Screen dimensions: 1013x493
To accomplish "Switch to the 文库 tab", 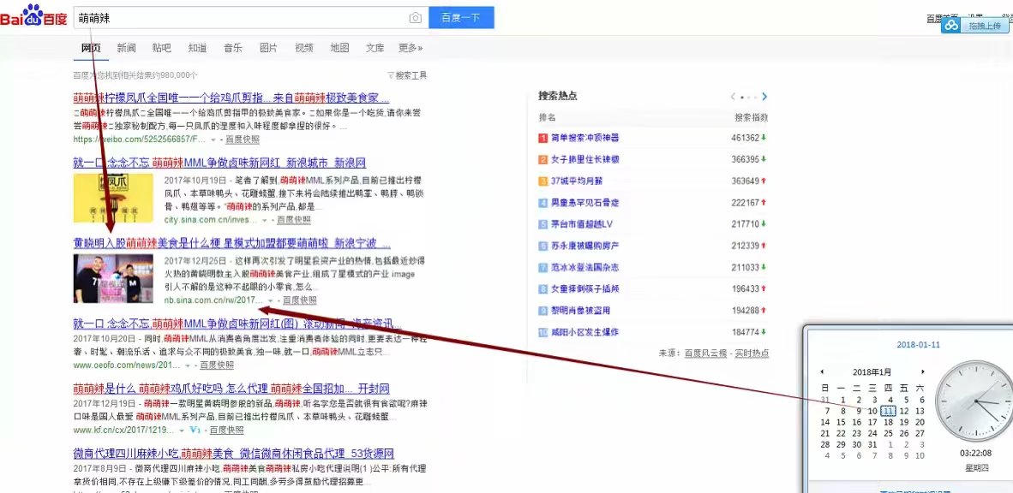I will pos(375,48).
